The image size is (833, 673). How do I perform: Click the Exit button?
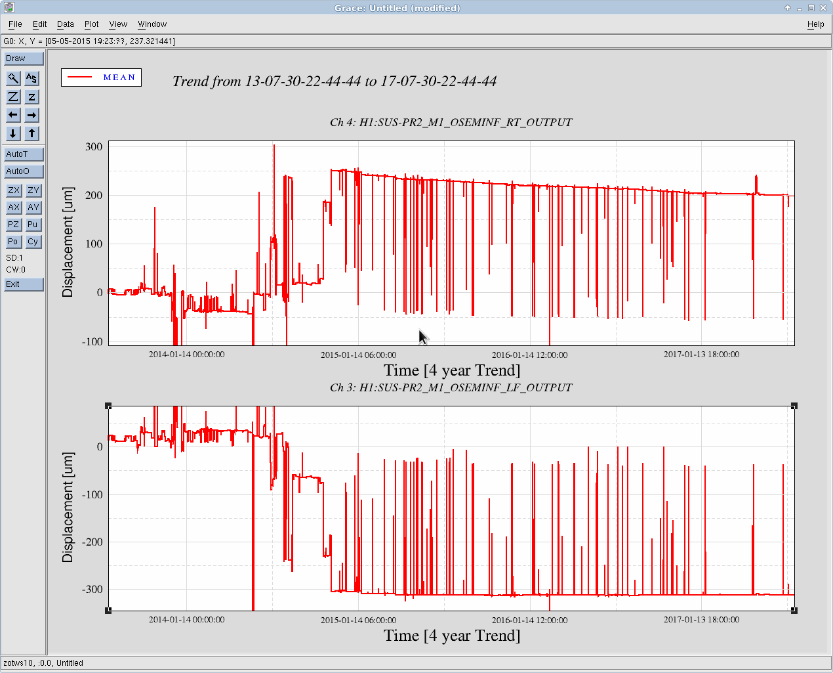pyautogui.click(x=24, y=284)
